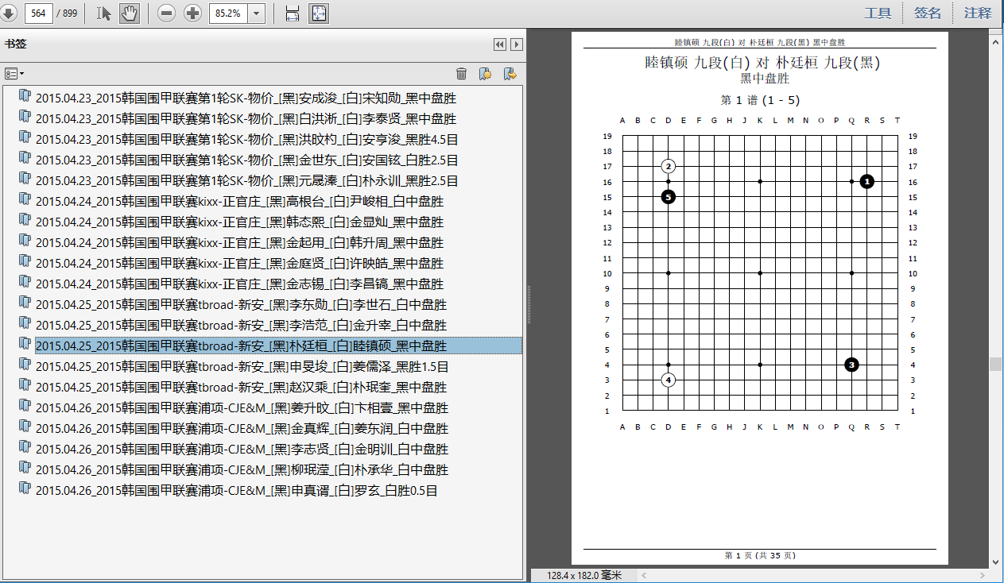This screenshot has width=1004, height=583.
Task: Zoom in with the plus button
Action: tap(192, 13)
